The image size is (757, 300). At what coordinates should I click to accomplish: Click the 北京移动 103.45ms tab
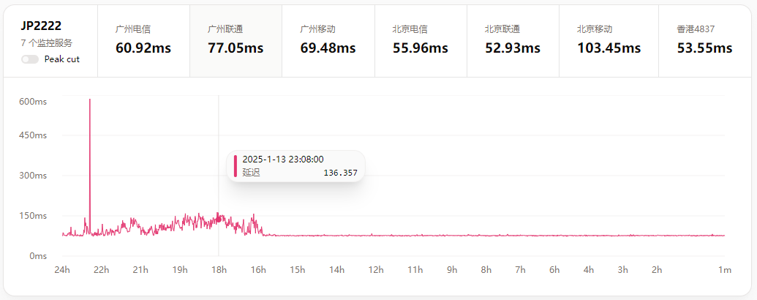pos(609,40)
